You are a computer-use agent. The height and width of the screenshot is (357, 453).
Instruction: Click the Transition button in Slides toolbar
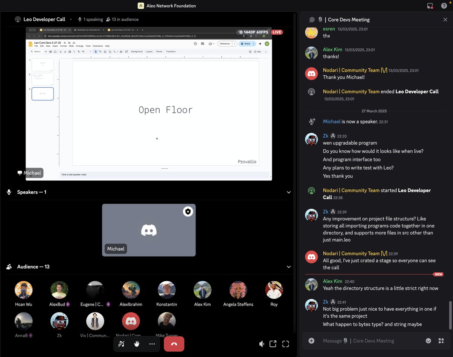pyautogui.click(x=171, y=52)
